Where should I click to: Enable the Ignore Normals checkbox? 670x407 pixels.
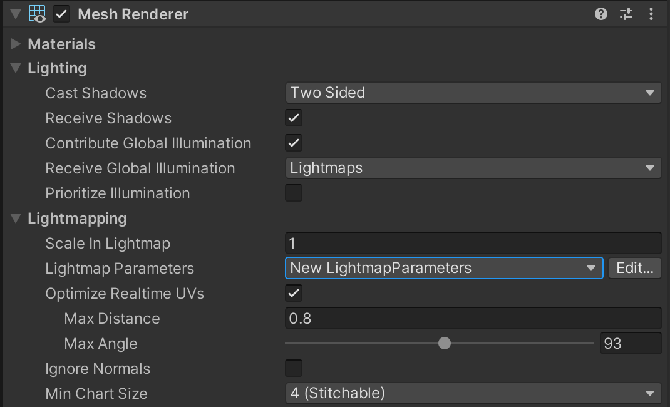coord(294,368)
